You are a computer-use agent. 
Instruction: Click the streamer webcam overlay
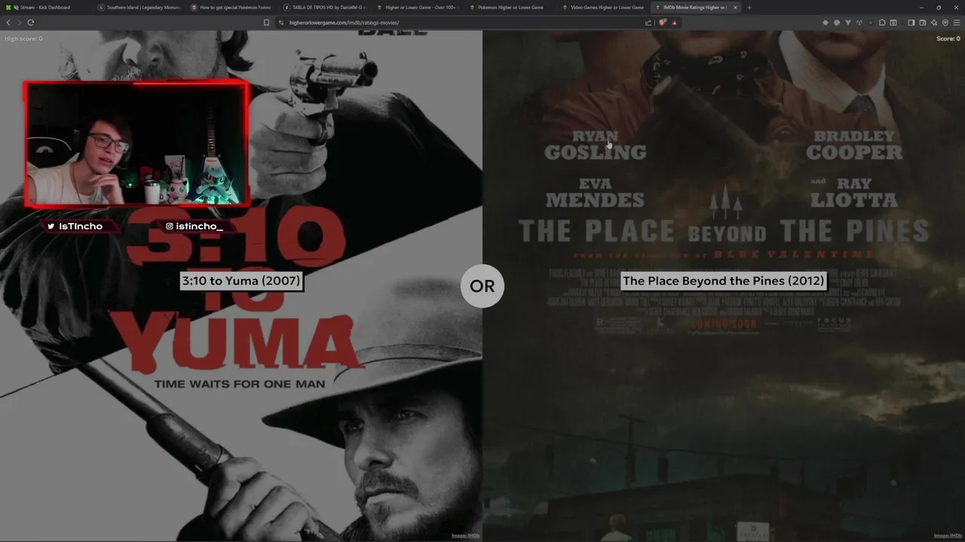pos(136,144)
